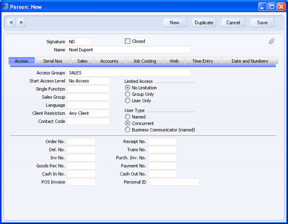This screenshot has height=224, width=288.
Task: Open attachments via the paperclip icon
Action: (x=271, y=42)
